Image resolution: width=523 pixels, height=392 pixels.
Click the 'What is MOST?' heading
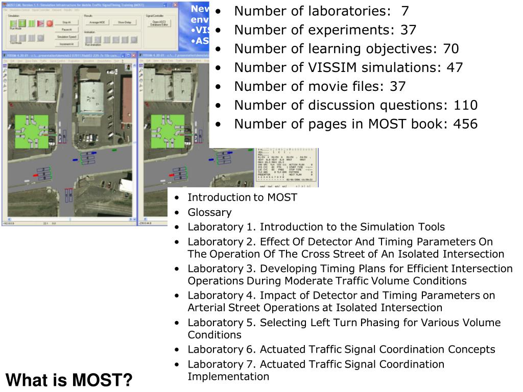click(x=69, y=380)
